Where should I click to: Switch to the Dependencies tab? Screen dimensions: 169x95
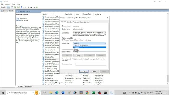click(84, 22)
